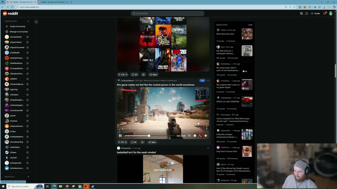Favorite r/Steam using its star
337x189 pixels.
point(27,153)
